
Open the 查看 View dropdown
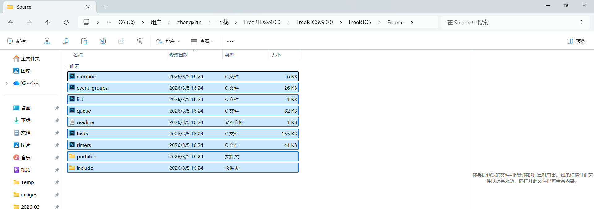tap(203, 41)
